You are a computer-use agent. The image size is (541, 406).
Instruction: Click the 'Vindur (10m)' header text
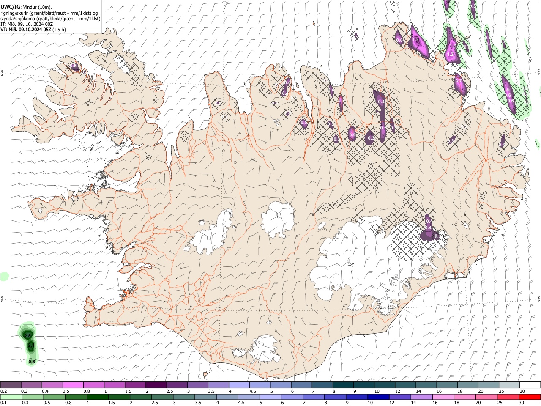point(36,7)
